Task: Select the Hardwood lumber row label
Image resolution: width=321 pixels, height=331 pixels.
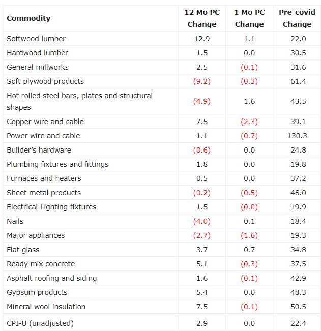Action: (37, 53)
